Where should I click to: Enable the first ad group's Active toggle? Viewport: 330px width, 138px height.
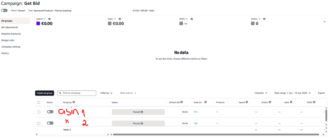coord(50,112)
